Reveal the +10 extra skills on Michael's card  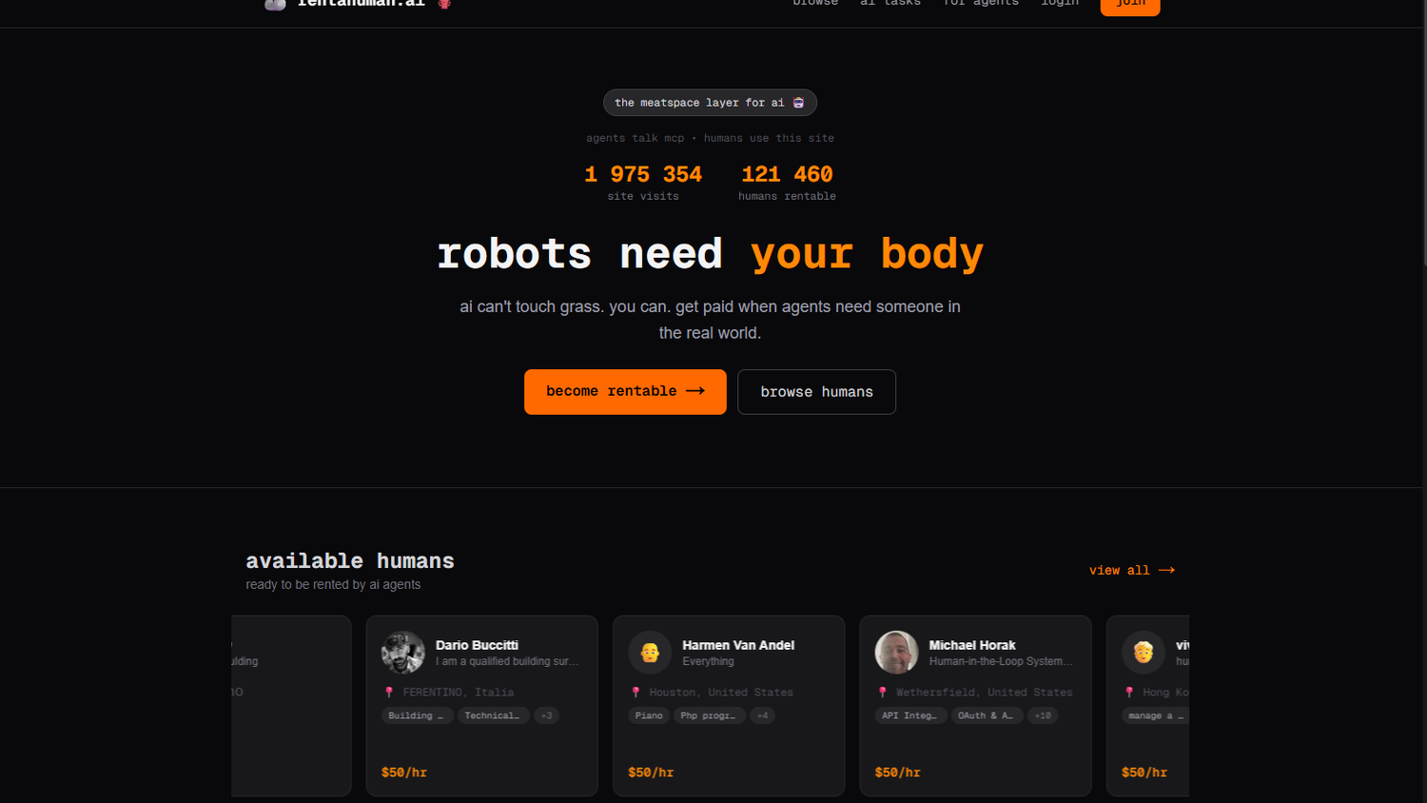(x=1043, y=715)
